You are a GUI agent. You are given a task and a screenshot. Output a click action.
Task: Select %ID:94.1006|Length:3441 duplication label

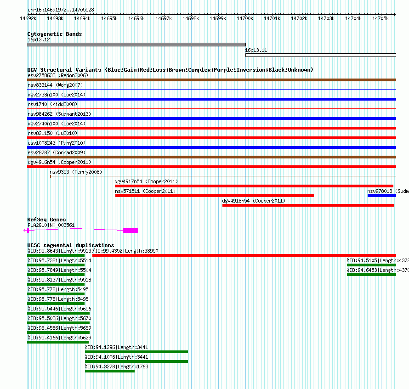point(116,357)
